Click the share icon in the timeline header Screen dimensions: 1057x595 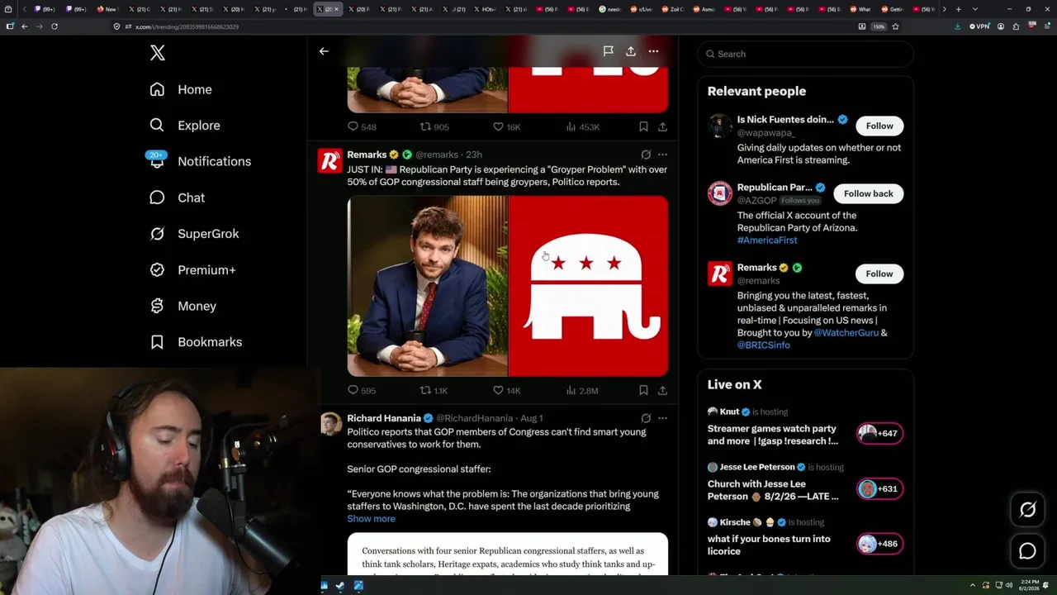(x=630, y=51)
